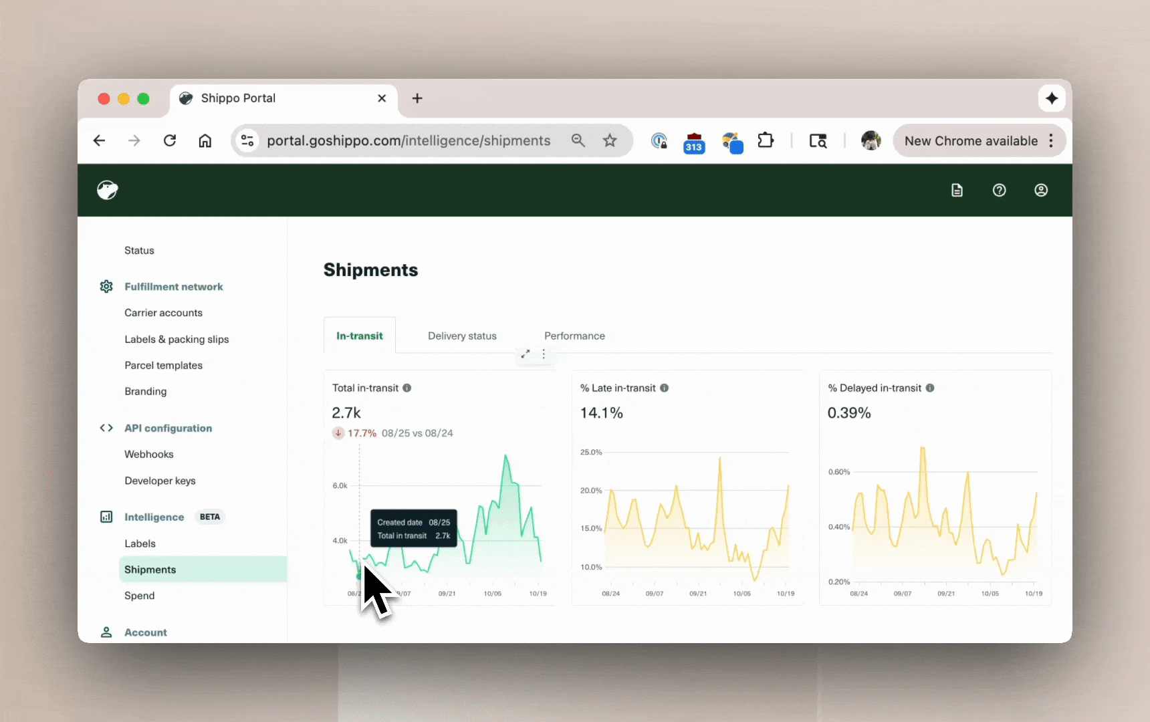Switch to the Delivery status tab
The height and width of the screenshot is (722, 1150).
tap(462, 336)
